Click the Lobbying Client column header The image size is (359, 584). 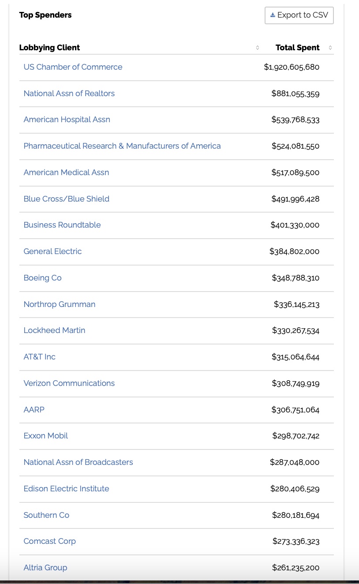tap(49, 48)
